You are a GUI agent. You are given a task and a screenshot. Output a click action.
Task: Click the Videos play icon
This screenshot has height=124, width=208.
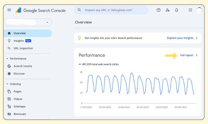point(9,99)
